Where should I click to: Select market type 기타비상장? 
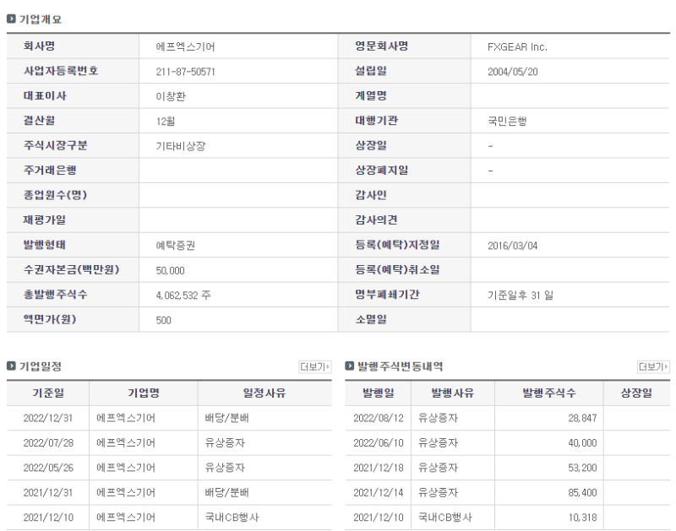point(181,146)
